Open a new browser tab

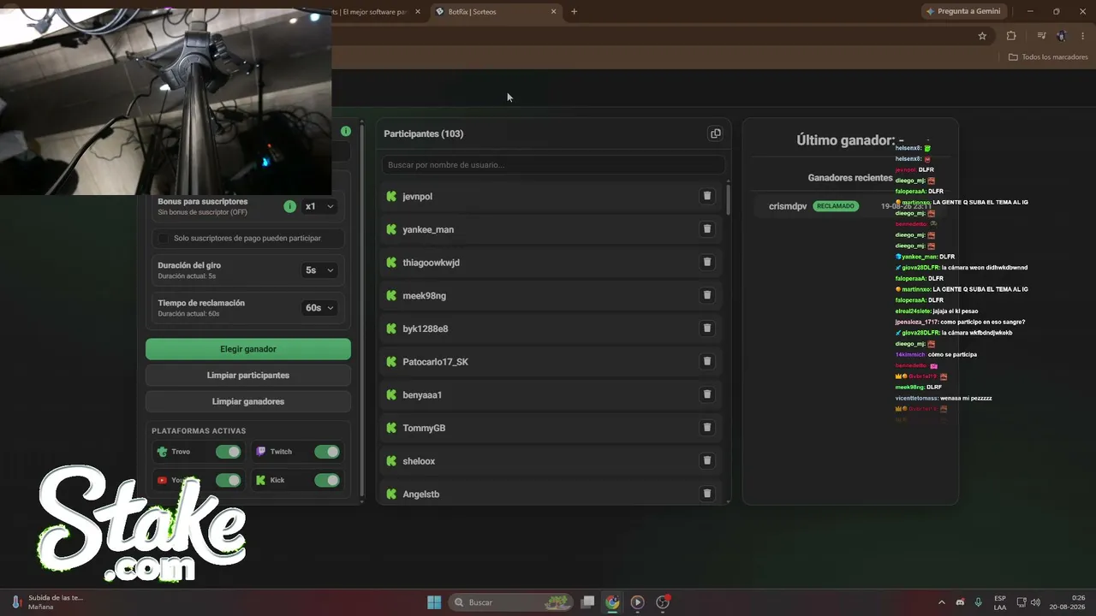click(x=574, y=12)
